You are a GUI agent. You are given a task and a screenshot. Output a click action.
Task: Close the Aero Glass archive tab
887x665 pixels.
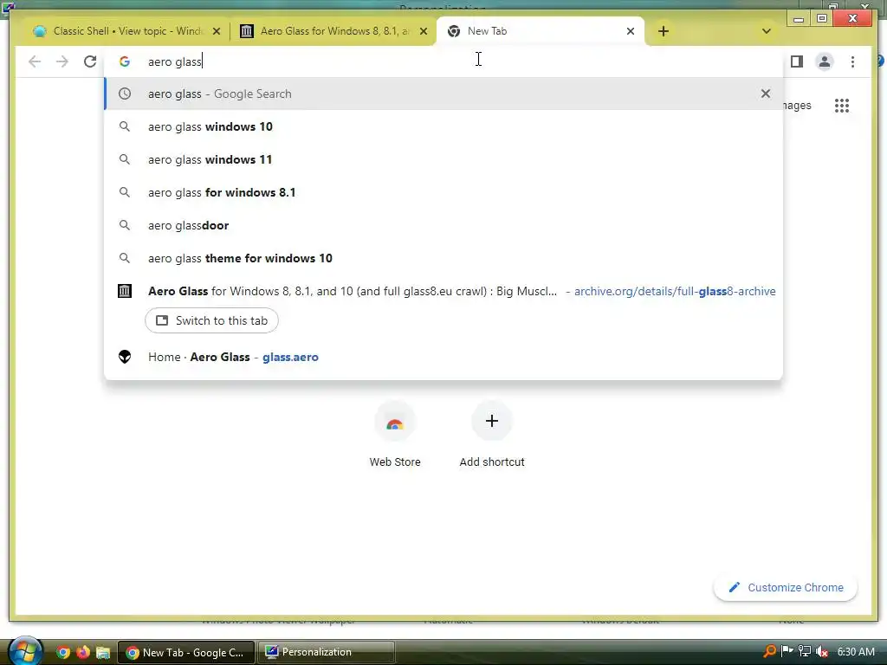coord(423,32)
